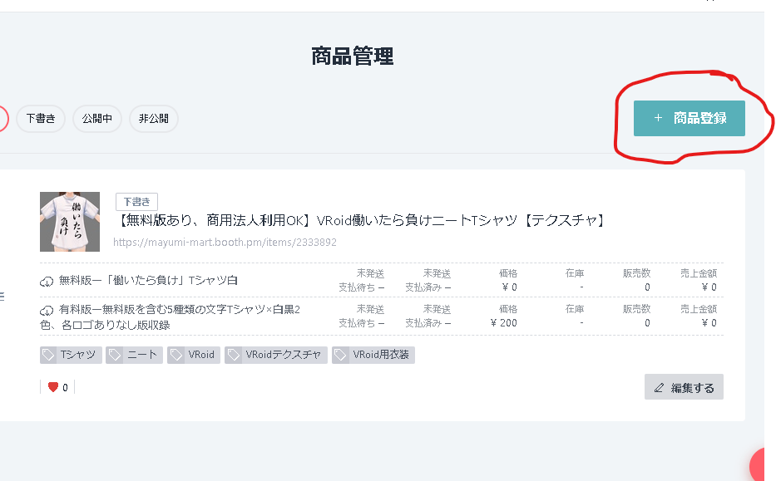Screen dimensions: 776x481
Task: Click cloud download icon for 無料版 variation
Action: [x=47, y=282]
